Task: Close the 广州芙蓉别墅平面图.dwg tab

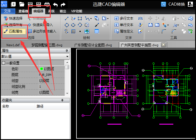Action: pos(163,45)
